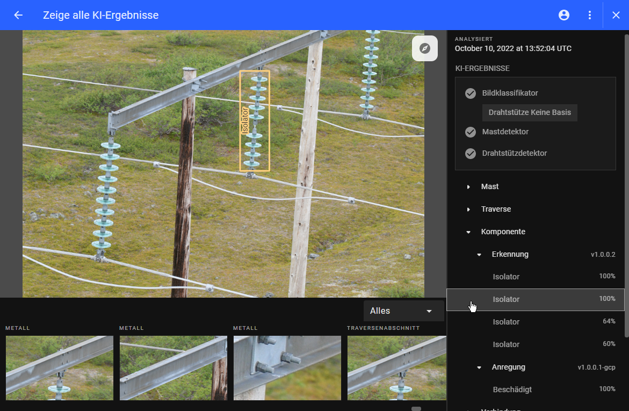
Task: Collapse the Erkennung subsection
Action: [479, 255]
